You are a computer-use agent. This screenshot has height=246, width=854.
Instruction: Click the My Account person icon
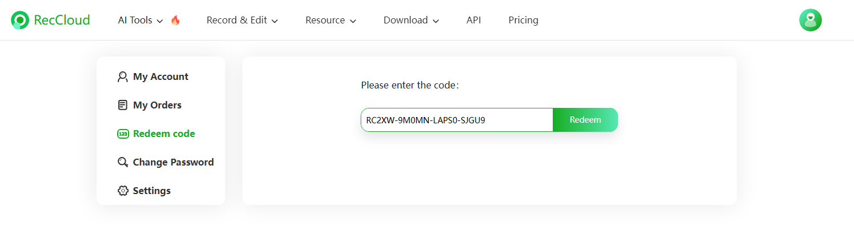click(122, 77)
